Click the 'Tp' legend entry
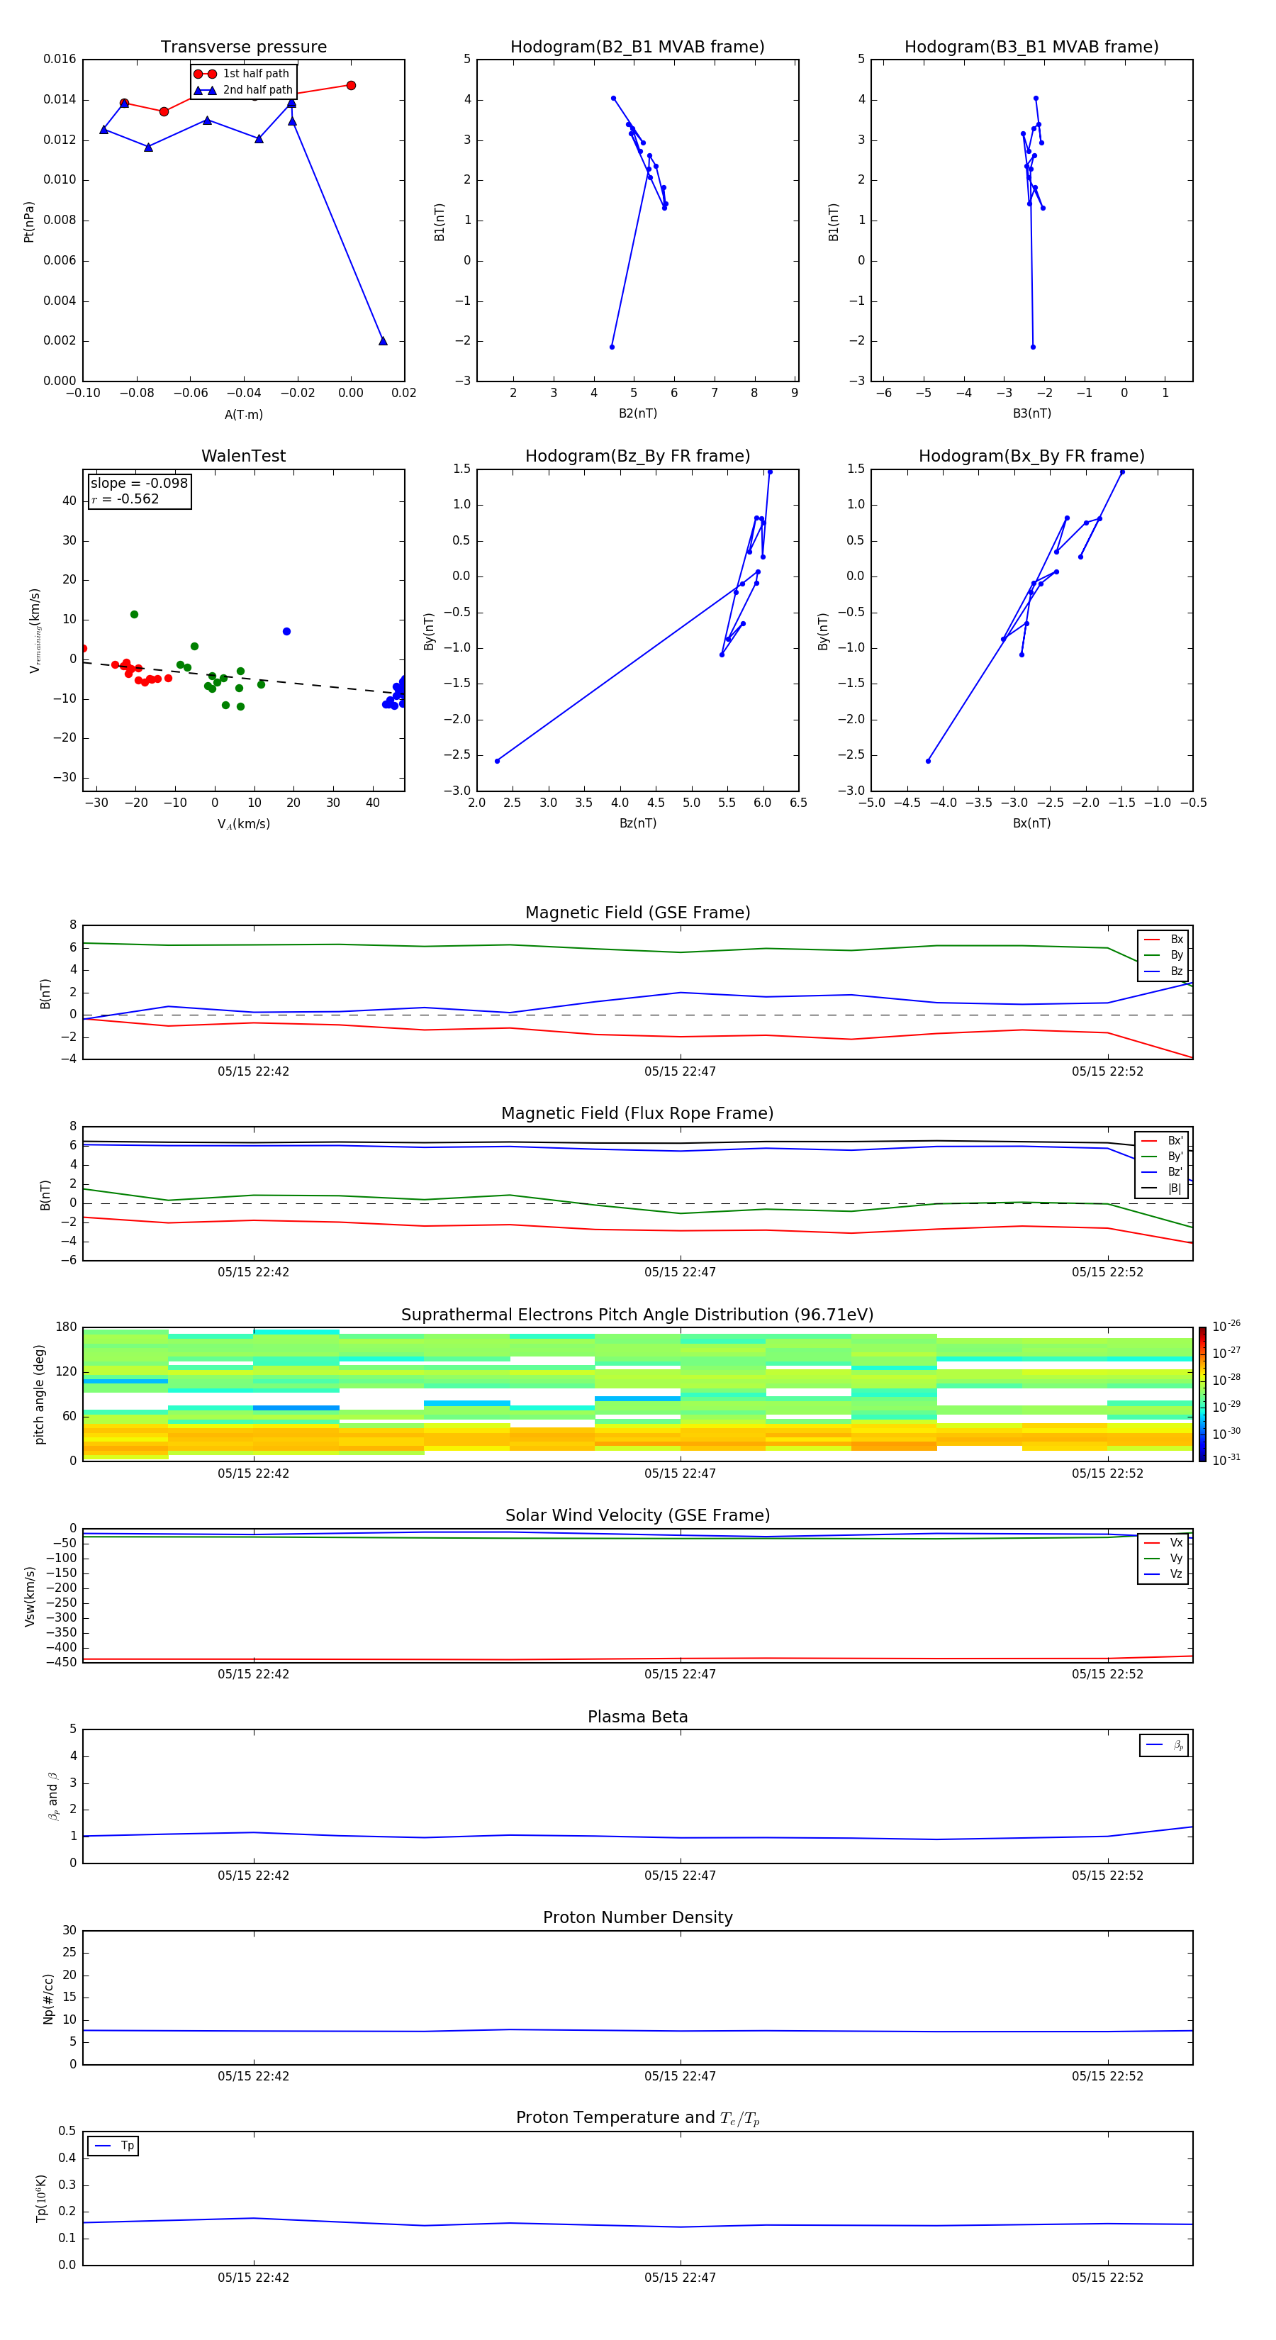1276x2340 pixels. pos(113,2146)
